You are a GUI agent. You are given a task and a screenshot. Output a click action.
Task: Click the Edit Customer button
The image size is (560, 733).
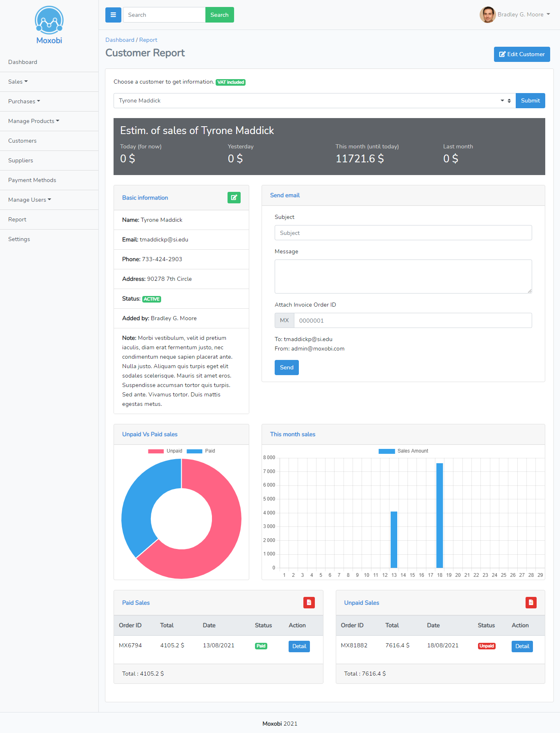coord(521,54)
